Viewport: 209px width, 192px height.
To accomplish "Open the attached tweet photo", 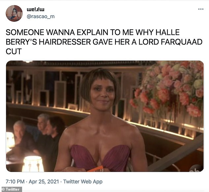I will tap(105, 116).
